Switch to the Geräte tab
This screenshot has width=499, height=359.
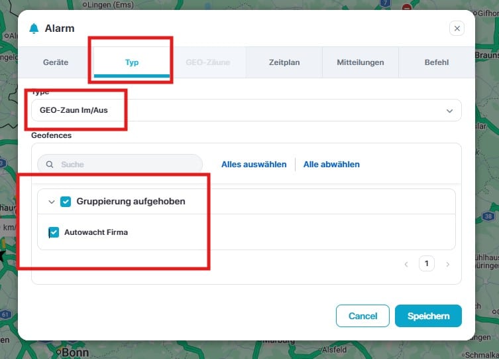click(56, 63)
